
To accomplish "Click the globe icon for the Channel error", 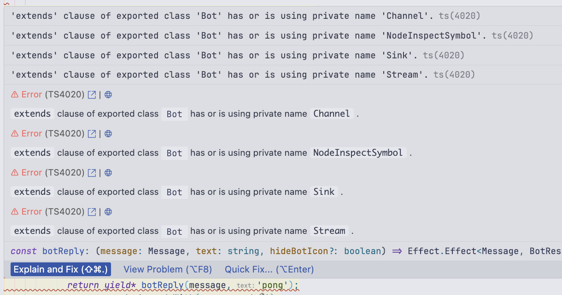I will pos(108,95).
